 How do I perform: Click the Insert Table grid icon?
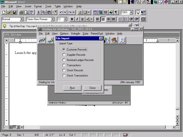(95, 12)
